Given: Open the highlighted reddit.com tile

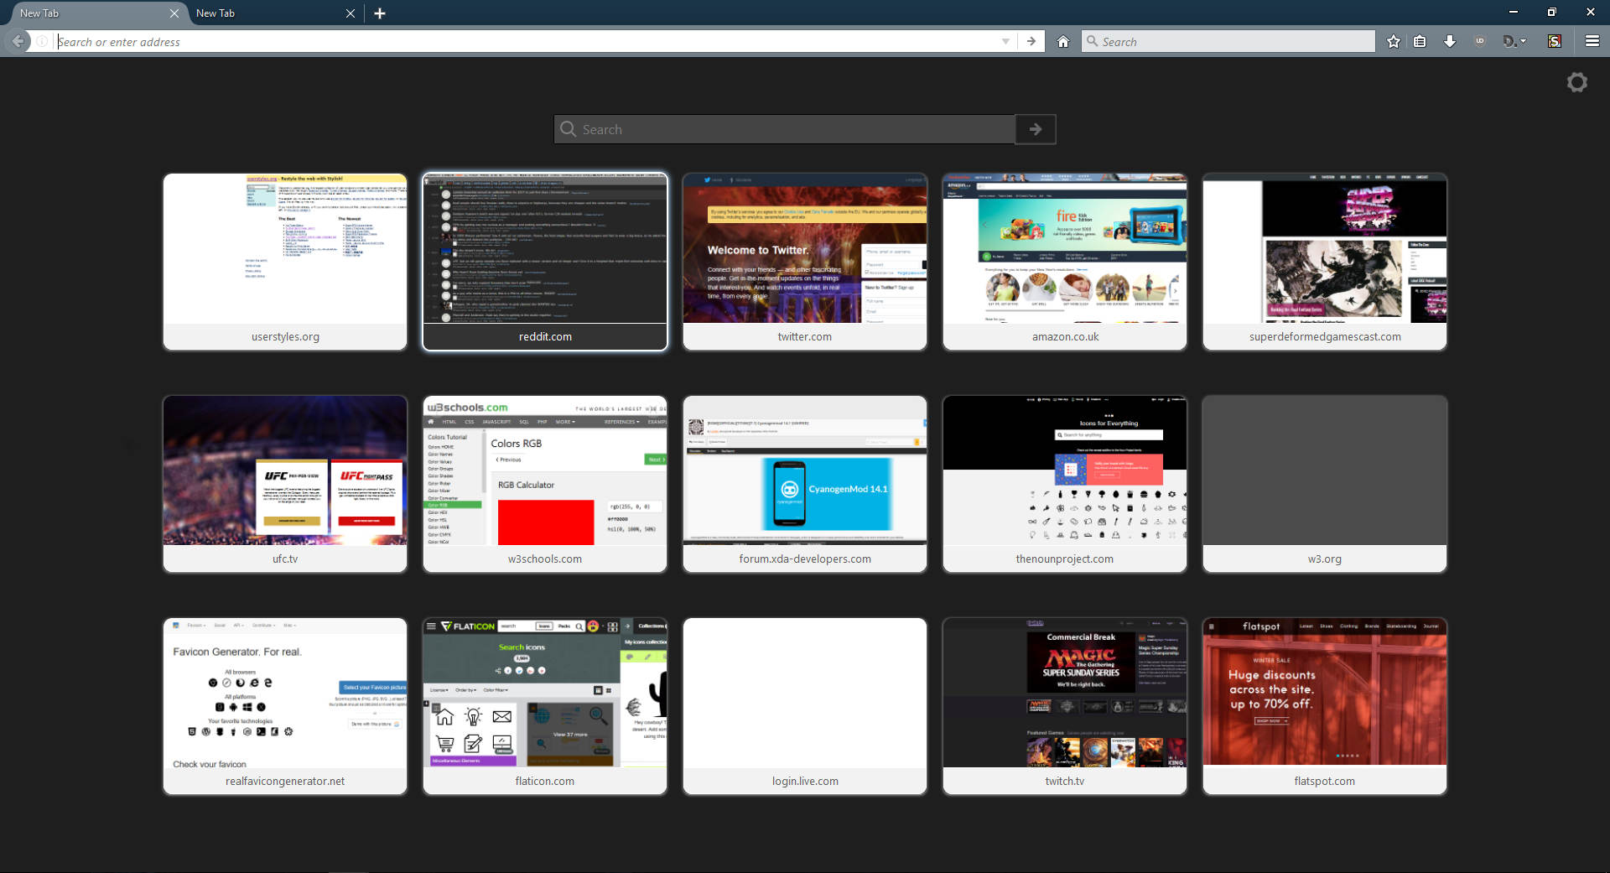Looking at the screenshot, I should coord(545,262).
